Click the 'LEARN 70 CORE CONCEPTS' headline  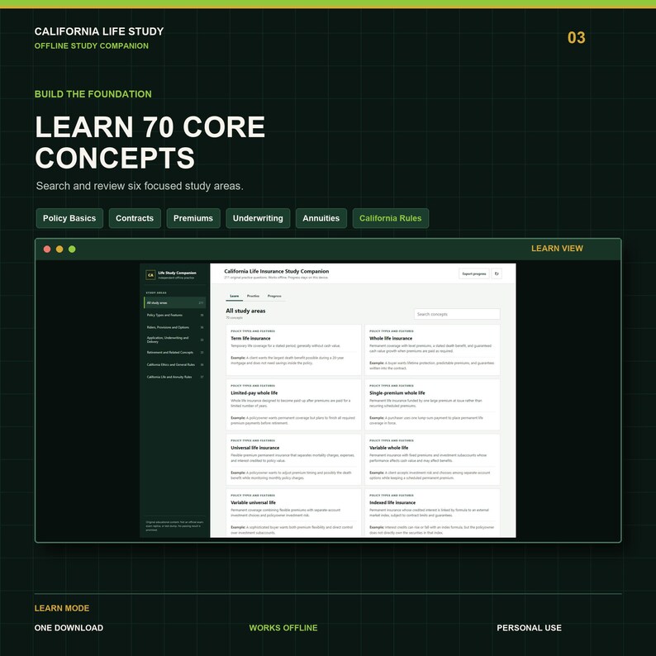tap(150, 142)
